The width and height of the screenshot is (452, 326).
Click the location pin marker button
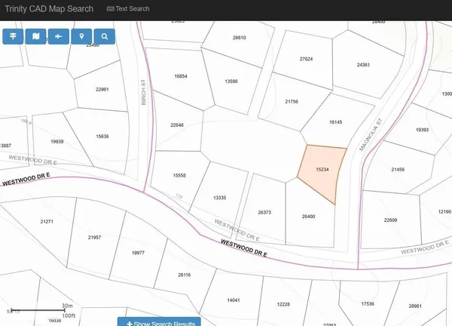coord(81,36)
